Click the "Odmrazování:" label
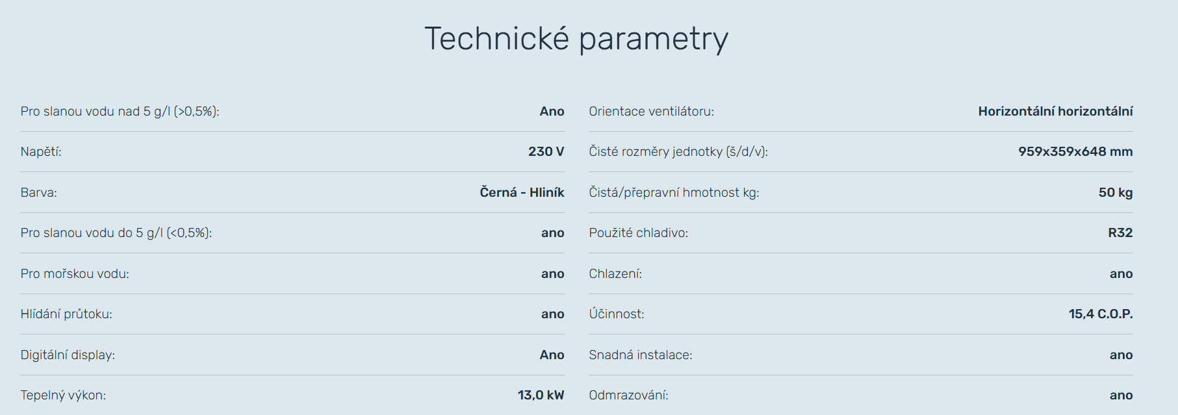Image resolution: width=1178 pixels, height=415 pixels. (628, 396)
